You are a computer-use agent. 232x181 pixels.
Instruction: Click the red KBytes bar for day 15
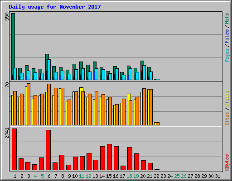pos(109,157)
